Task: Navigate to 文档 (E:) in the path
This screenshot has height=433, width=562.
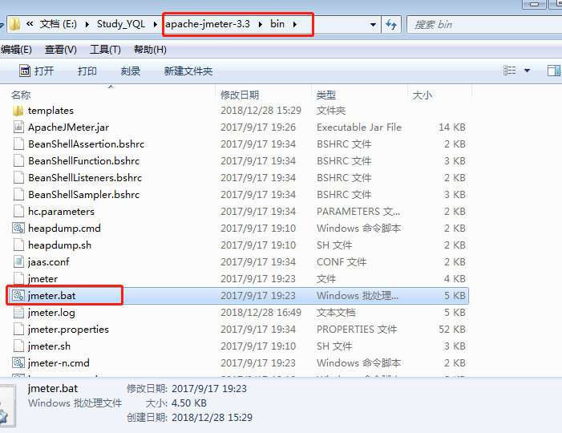Action: pyautogui.click(x=58, y=24)
